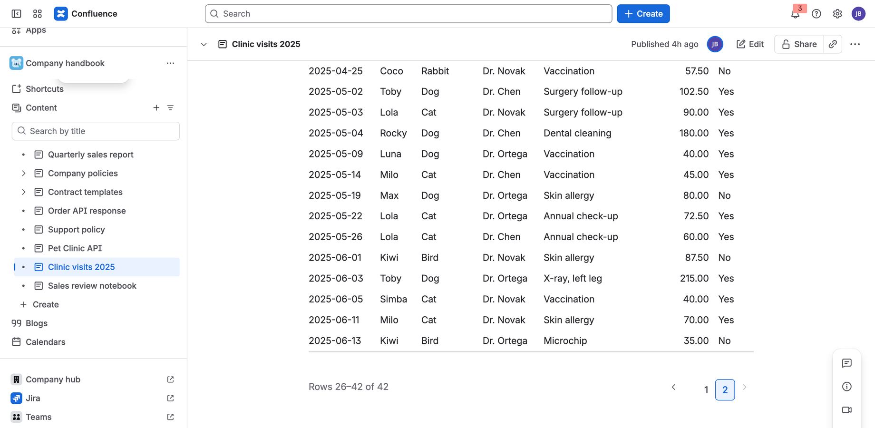
Task: Add new content with plus icon
Action: pos(156,108)
